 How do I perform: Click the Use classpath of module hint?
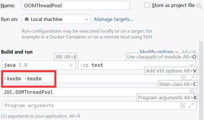(x=162, y=57)
